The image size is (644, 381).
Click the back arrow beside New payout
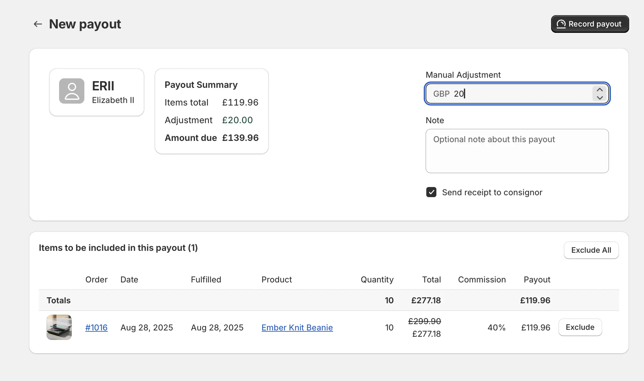38,24
